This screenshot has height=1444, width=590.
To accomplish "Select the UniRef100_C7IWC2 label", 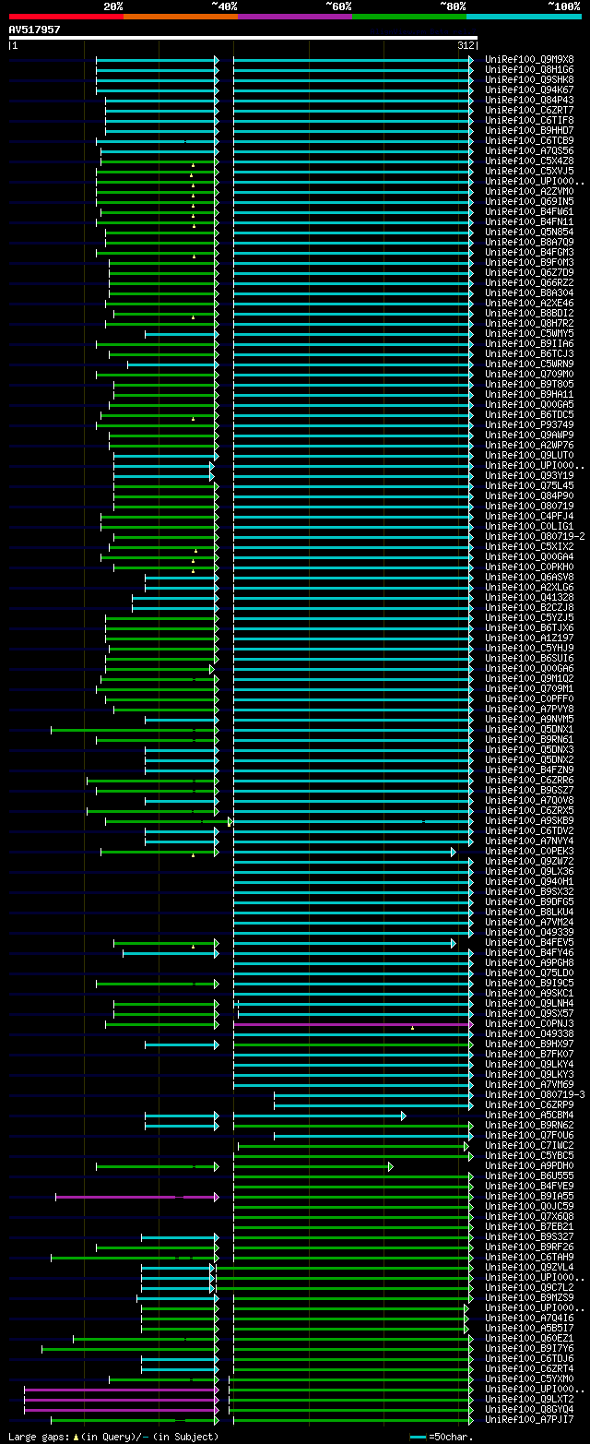I will (x=529, y=1145).
